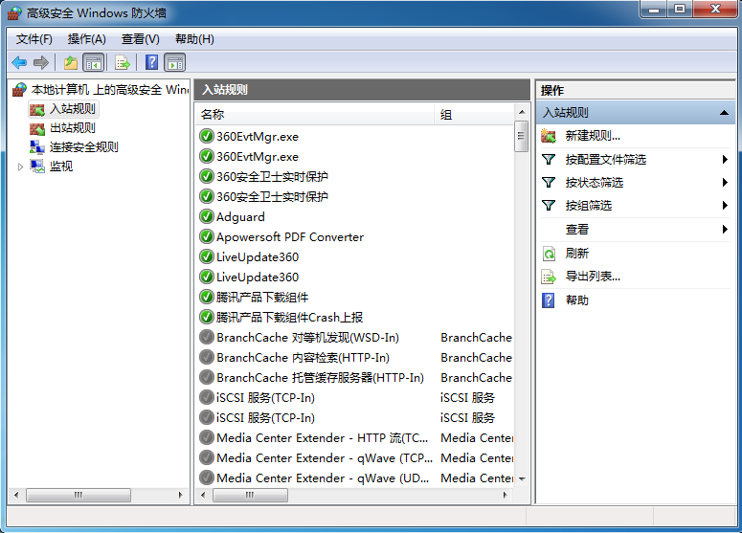Open the 查看(V) menu
The width and height of the screenshot is (742, 533).
[x=141, y=39]
